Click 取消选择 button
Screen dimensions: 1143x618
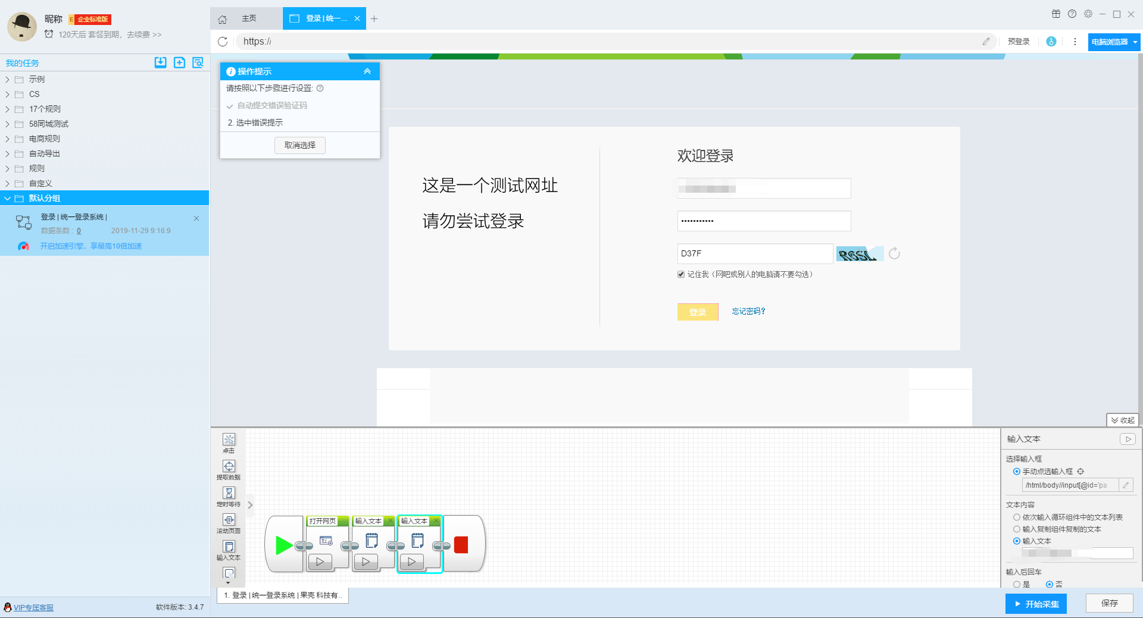300,145
